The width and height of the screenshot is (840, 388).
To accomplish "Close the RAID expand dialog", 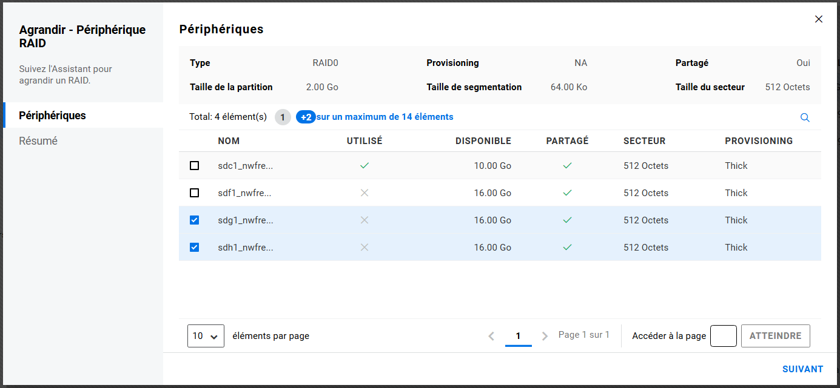I will 819,19.
